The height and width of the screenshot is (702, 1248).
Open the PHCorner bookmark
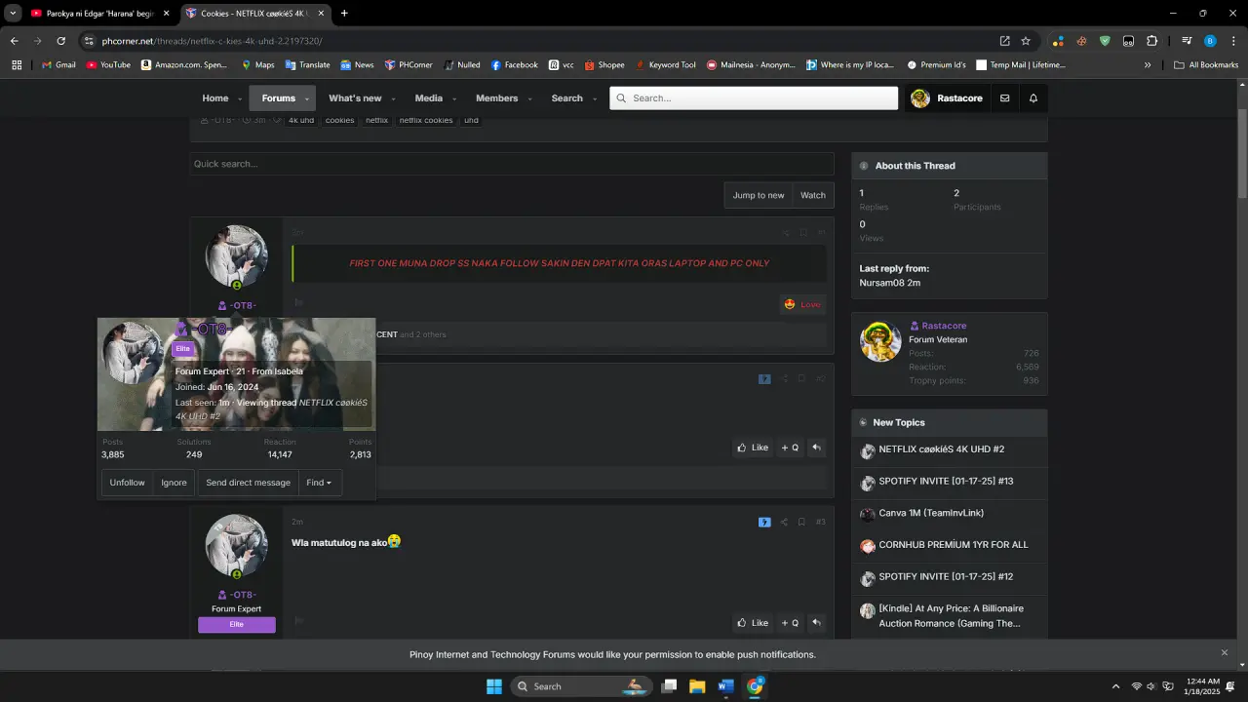click(x=409, y=65)
